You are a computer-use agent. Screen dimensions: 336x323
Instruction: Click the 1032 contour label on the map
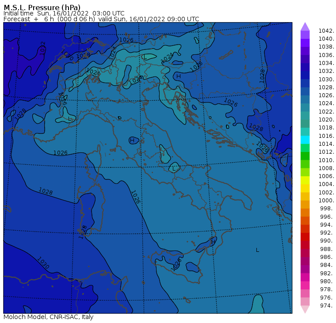(42, 48)
